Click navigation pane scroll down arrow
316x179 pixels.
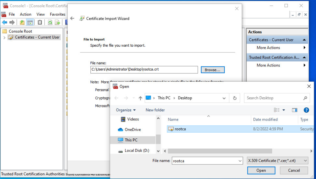pyautogui.click(x=158, y=151)
